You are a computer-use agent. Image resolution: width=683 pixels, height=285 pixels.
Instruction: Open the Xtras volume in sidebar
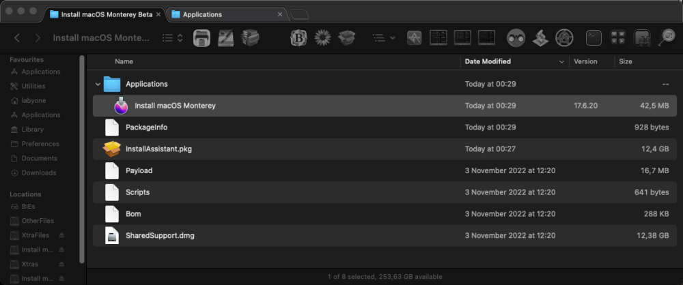(x=25, y=264)
